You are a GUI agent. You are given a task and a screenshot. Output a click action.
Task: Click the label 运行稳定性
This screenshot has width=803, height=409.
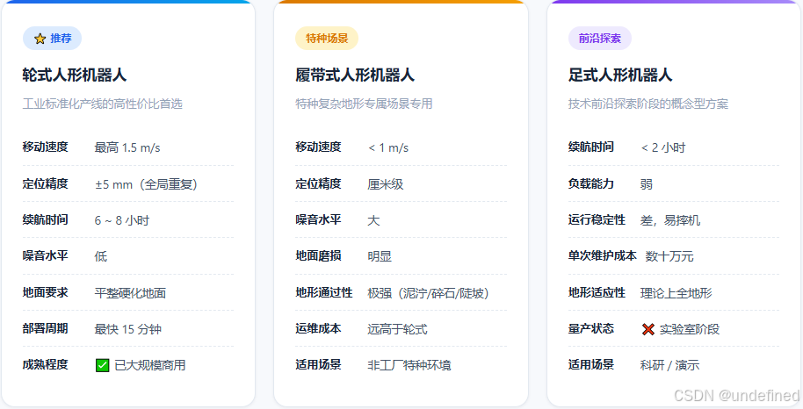(597, 219)
